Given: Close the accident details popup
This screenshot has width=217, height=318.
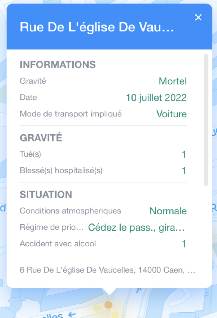Looking at the screenshot, I should click(x=198, y=17).
